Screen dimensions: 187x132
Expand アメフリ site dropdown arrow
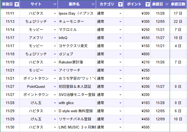point(55,38)
